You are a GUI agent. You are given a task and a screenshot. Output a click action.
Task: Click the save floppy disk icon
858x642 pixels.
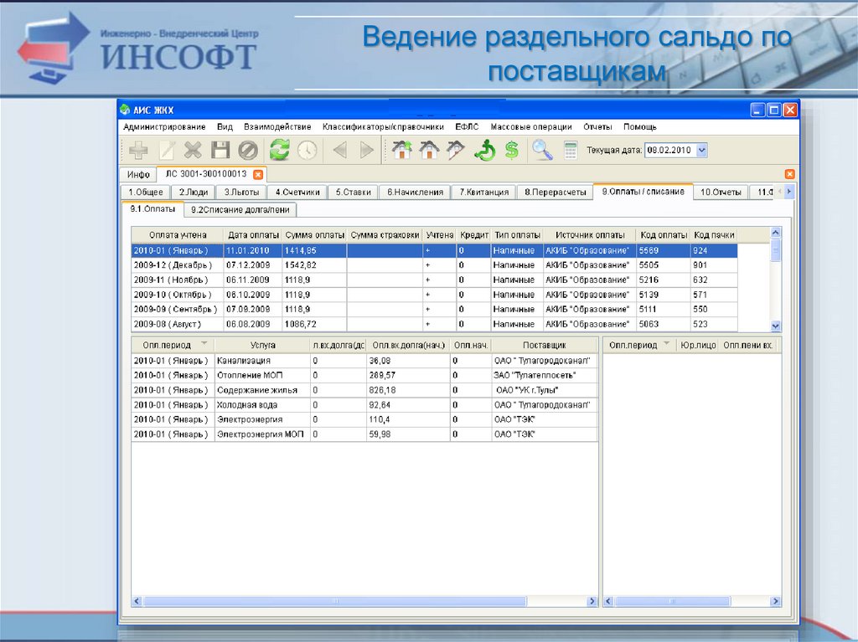(220, 150)
